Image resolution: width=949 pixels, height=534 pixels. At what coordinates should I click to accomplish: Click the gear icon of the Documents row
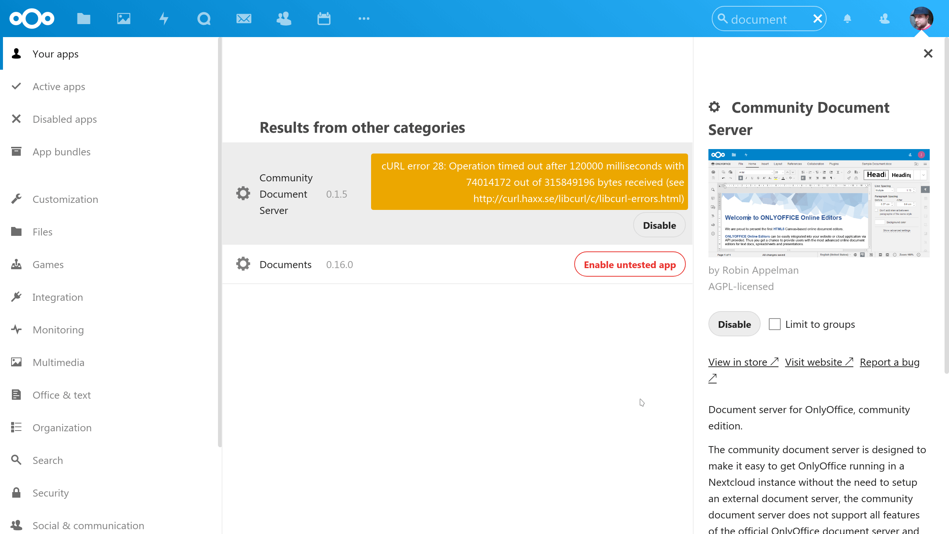pyautogui.click(x=243, y=264)
